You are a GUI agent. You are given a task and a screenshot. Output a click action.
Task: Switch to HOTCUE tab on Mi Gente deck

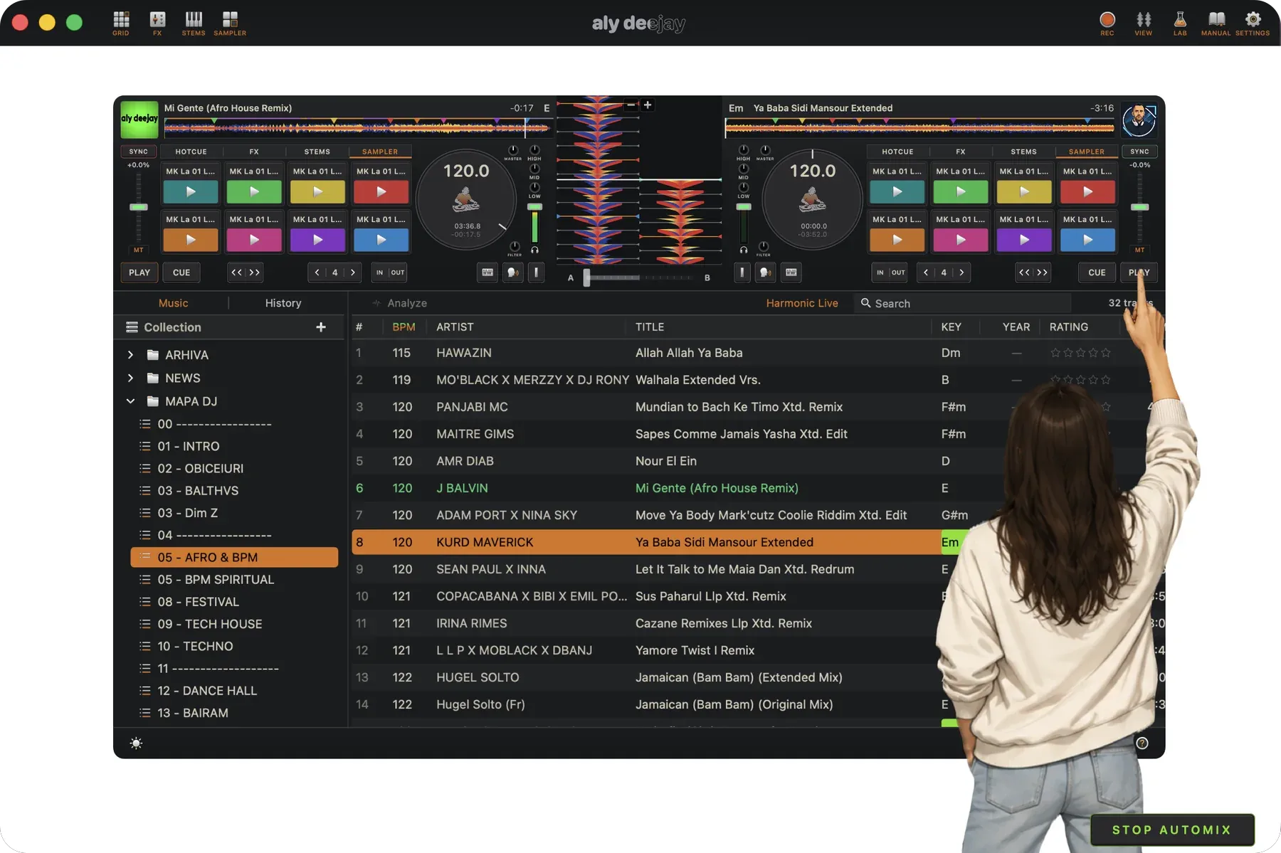tap(191, 152)
